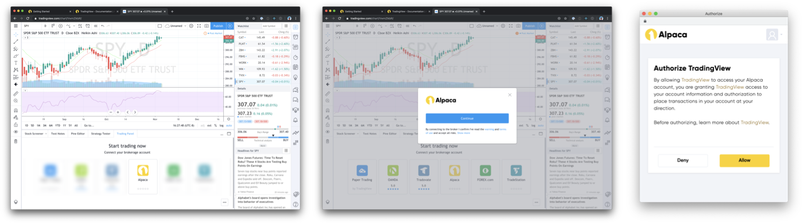Open candle chart style menu in left window
Viewport: 802px width, 223px height.
click(x=53, y=26)
